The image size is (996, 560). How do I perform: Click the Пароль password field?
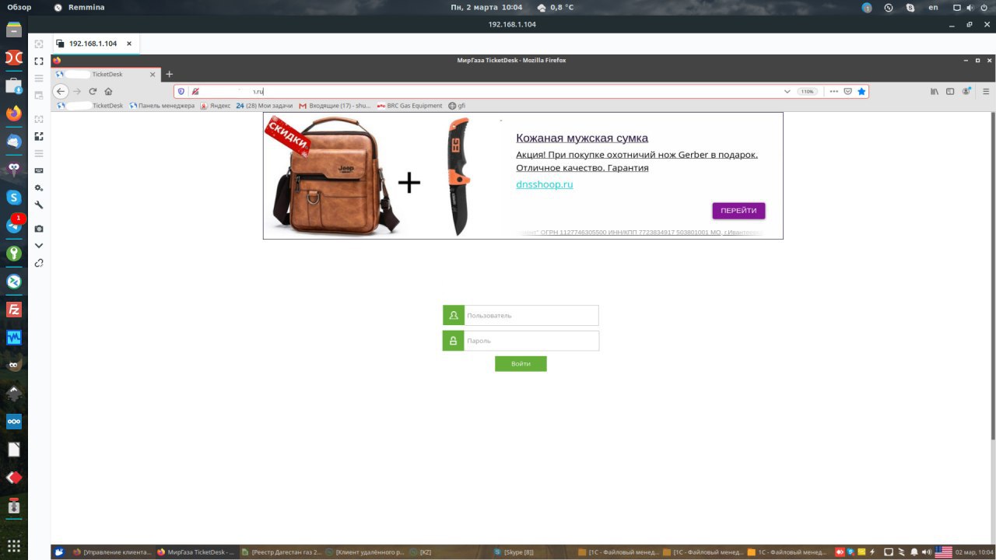(x=531, y=341)
